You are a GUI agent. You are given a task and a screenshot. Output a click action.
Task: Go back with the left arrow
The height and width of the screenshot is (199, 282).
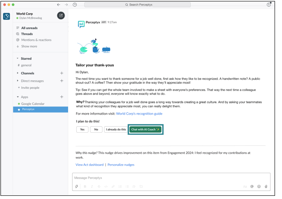click(x=59, y=5)
